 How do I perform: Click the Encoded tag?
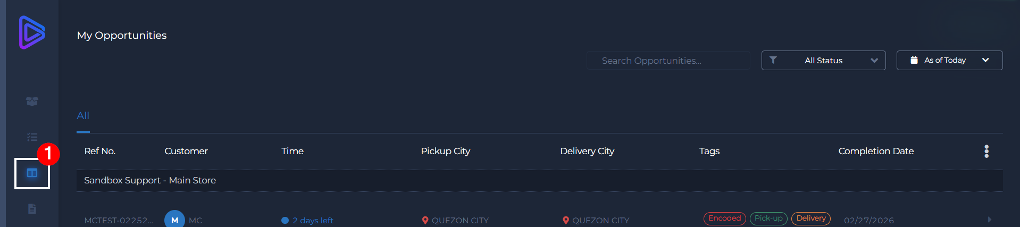click(724, 218)
